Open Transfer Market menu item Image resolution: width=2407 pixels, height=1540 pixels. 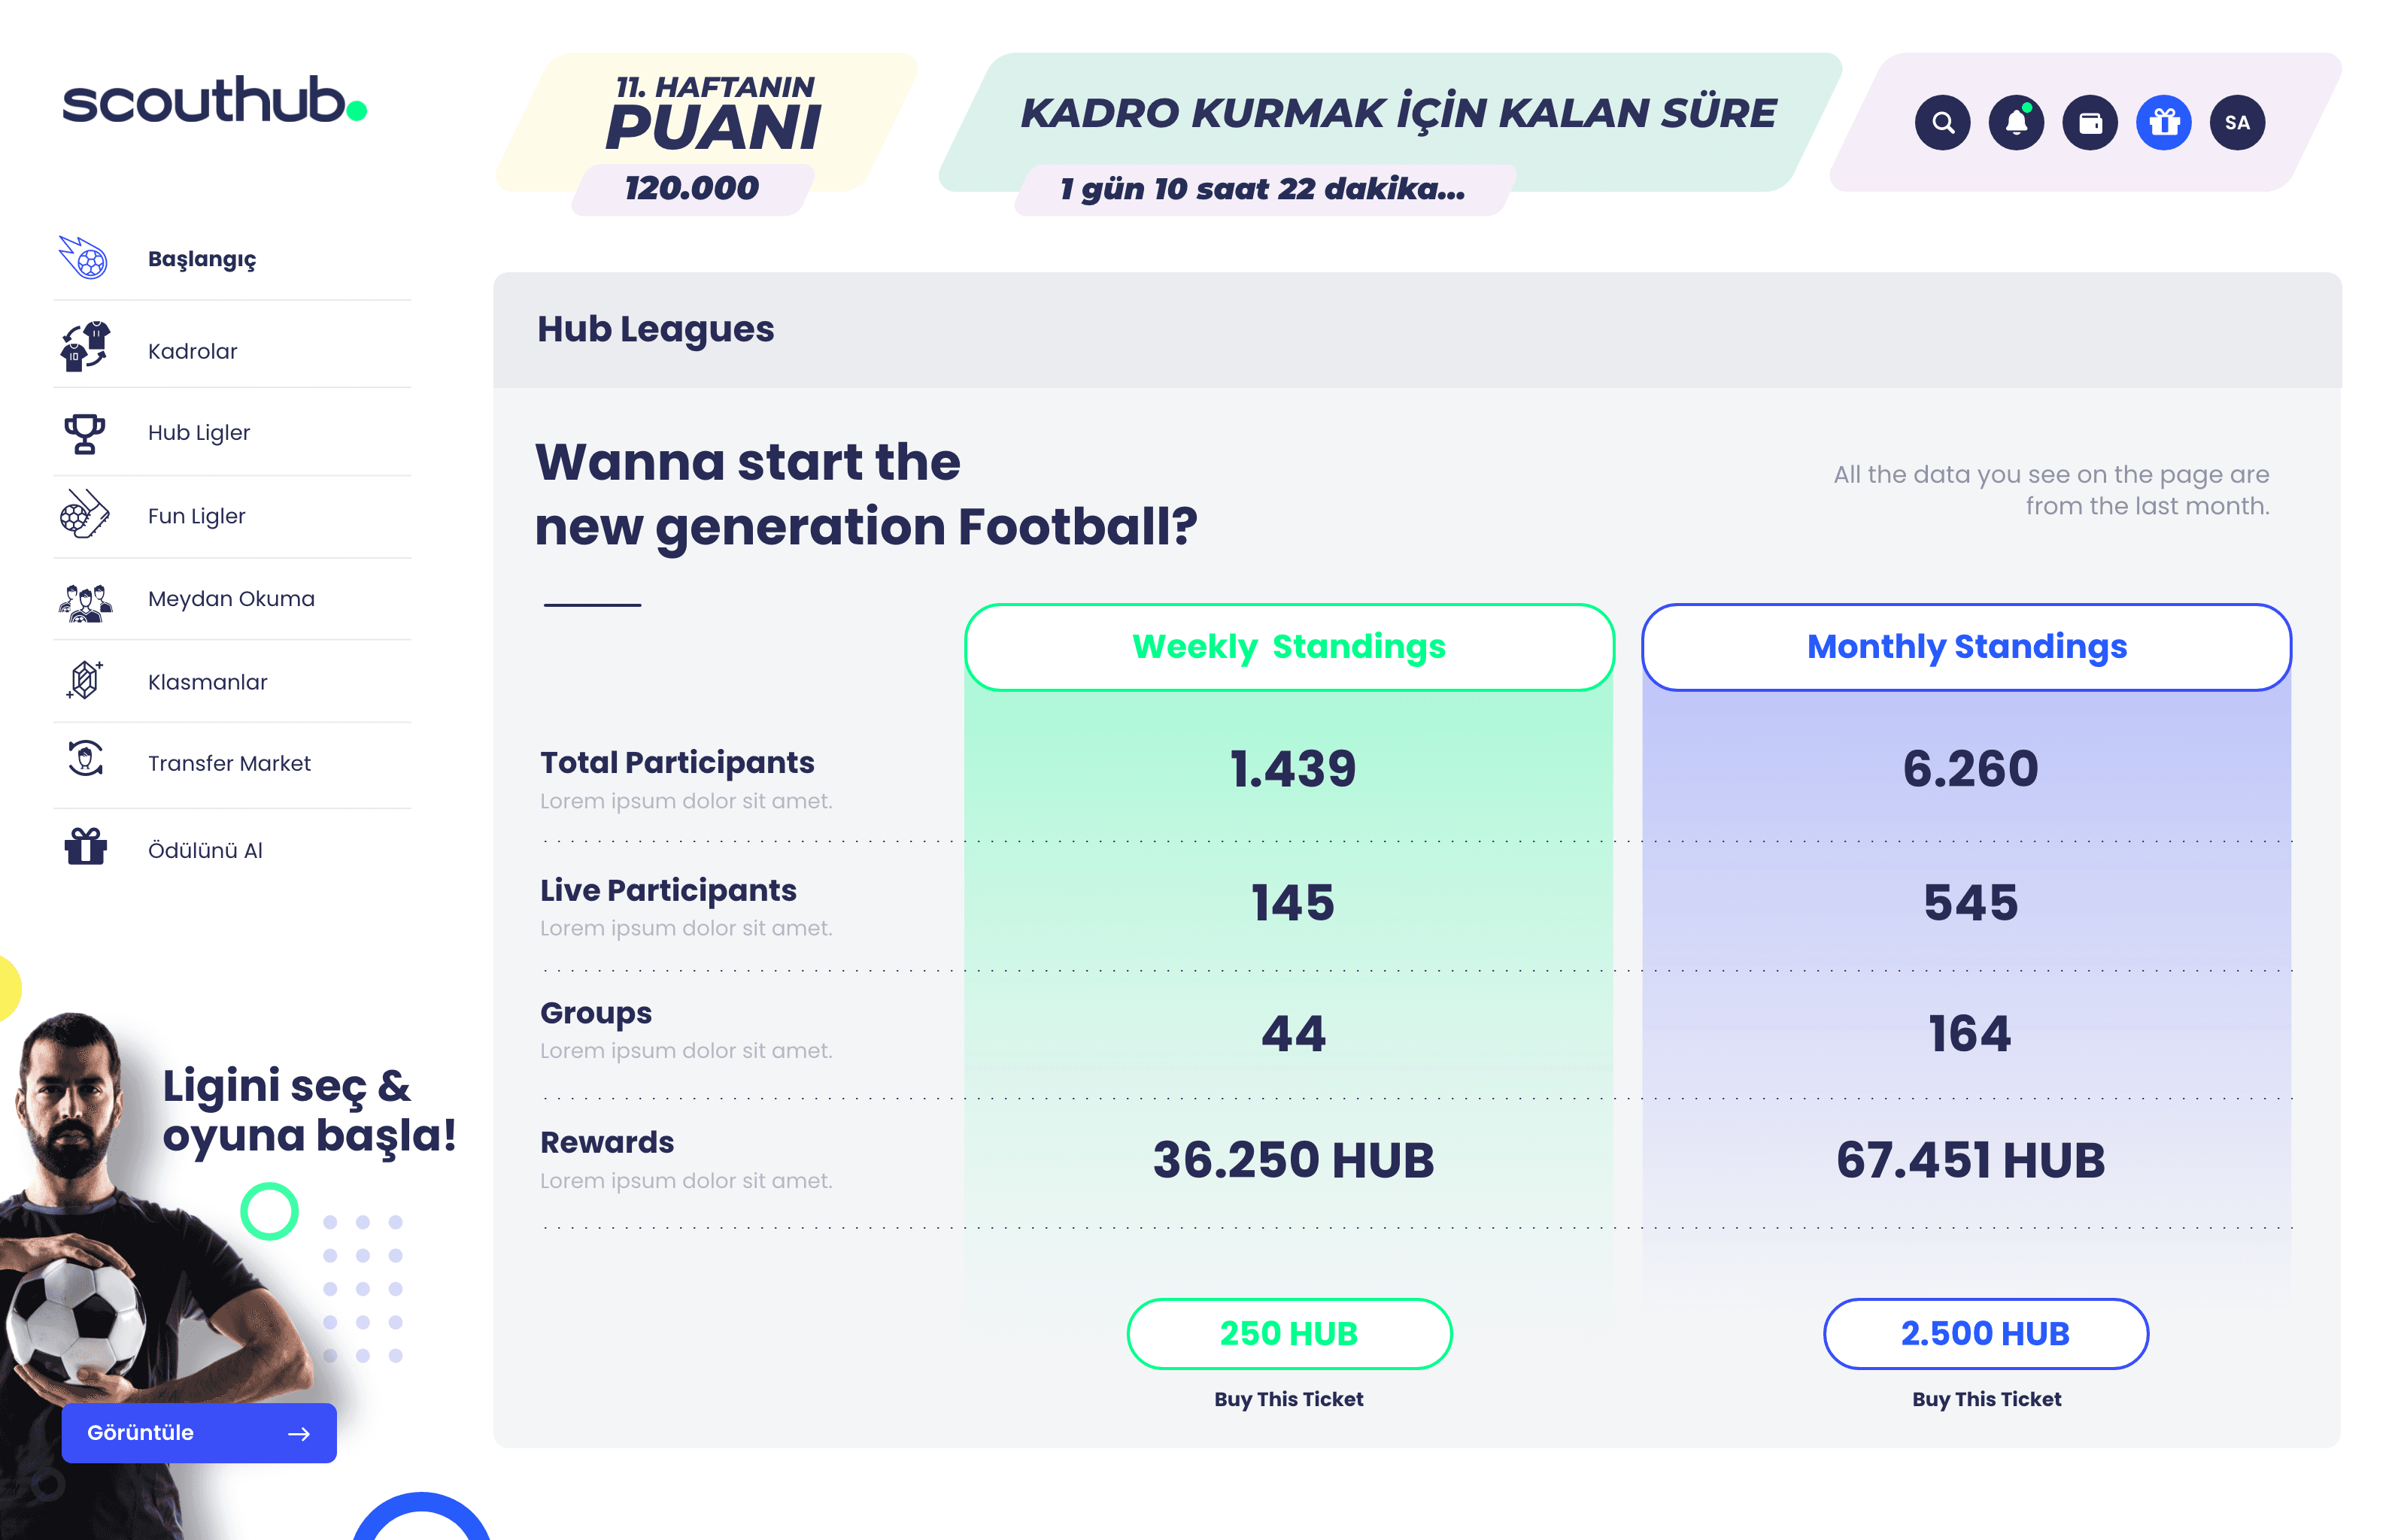pos(232,764)
